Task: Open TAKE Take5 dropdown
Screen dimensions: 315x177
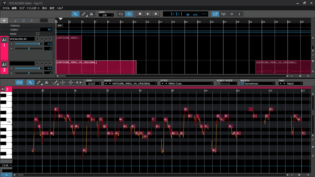Action: click(291, 83)
